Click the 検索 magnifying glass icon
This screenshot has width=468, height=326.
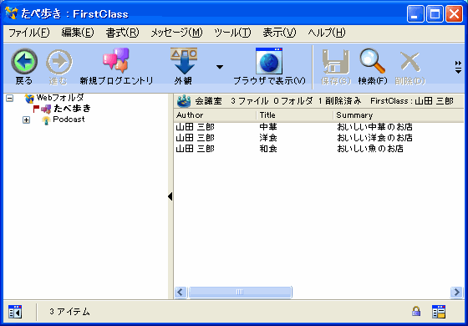(372, 61)
